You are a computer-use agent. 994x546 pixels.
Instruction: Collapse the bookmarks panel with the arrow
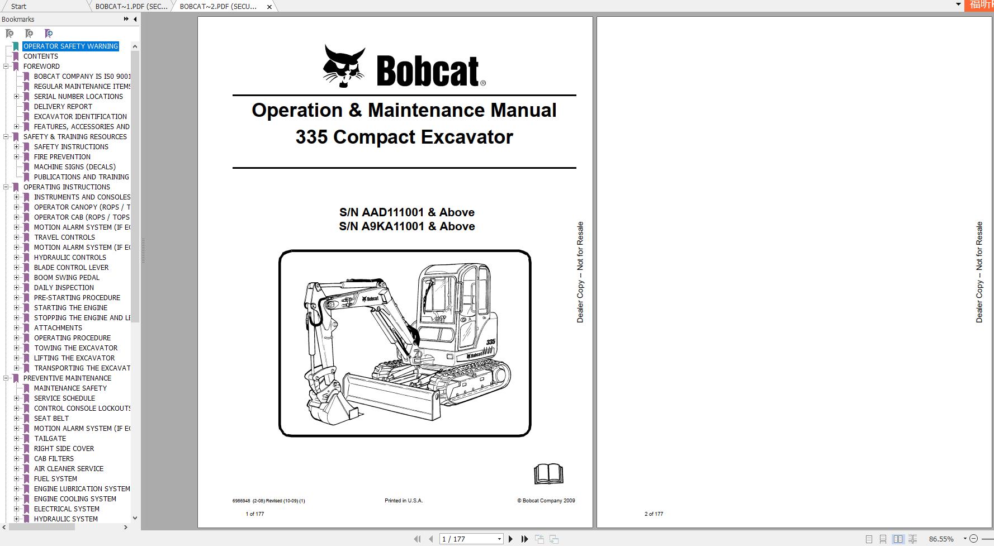pyautogui.click(x=134, y=18)
